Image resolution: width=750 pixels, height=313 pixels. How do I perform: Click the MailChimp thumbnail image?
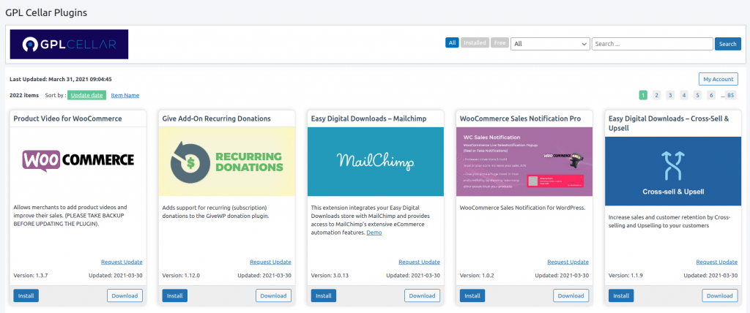[x=376, y=162]
